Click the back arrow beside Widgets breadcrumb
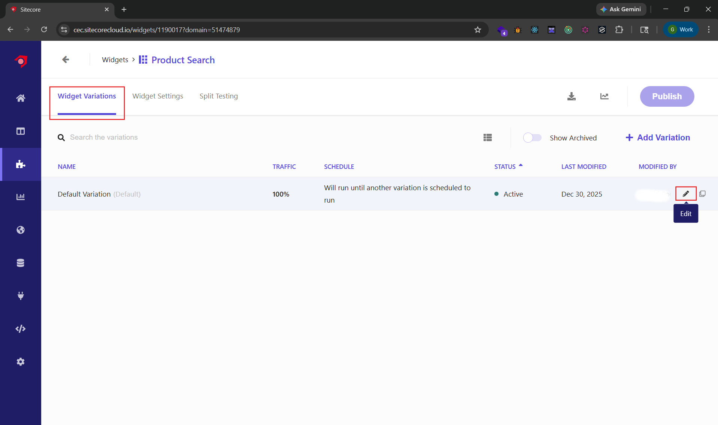Image resolution: width=718 pixels, height=425 pixels. pyautogui.click(x=66, y=60)
